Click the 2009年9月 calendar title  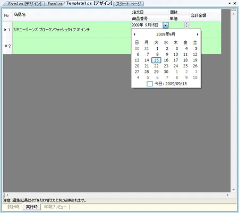coord(166,34)
